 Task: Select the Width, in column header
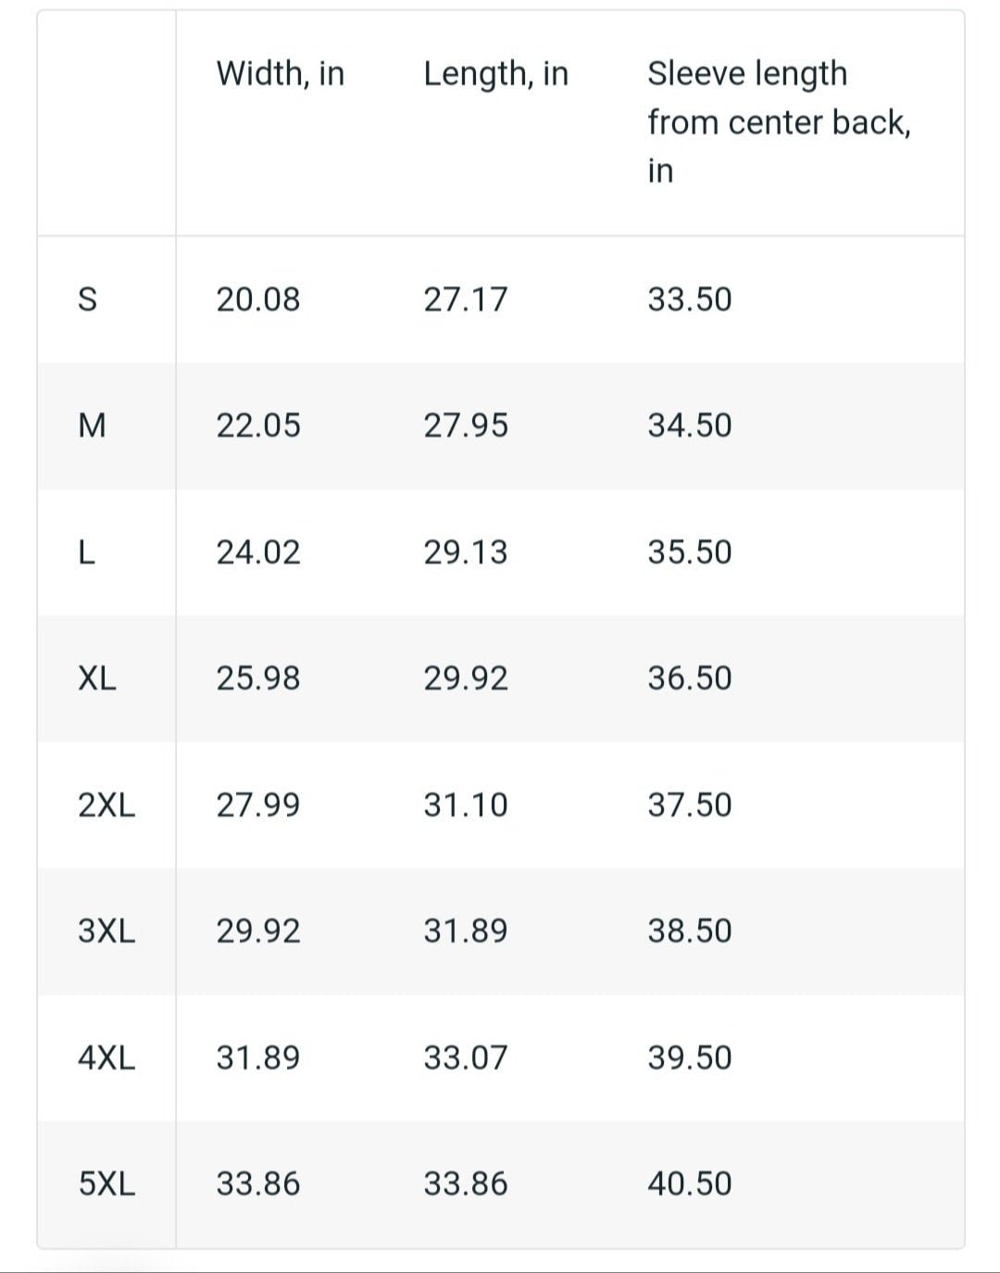tap(281, 73)
